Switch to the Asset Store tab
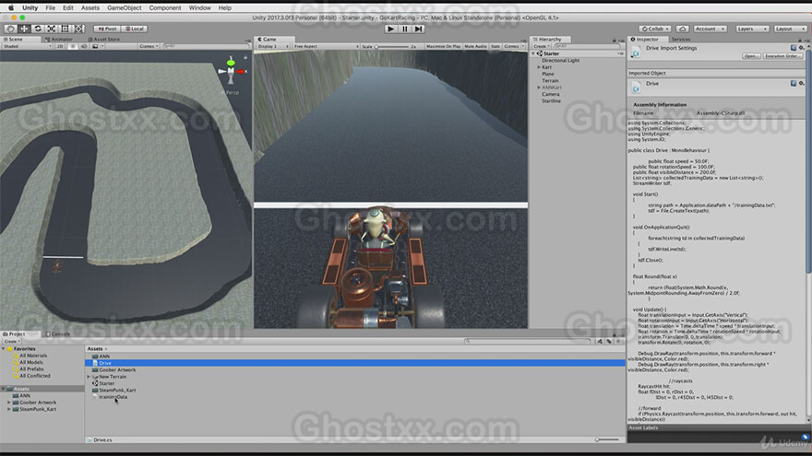 click(103, 40)
